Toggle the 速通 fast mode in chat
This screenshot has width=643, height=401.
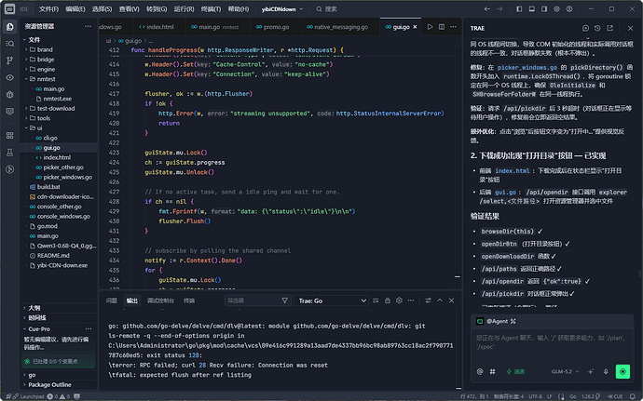pos(515,371)
